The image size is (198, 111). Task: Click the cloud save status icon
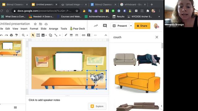pos(46,24)
